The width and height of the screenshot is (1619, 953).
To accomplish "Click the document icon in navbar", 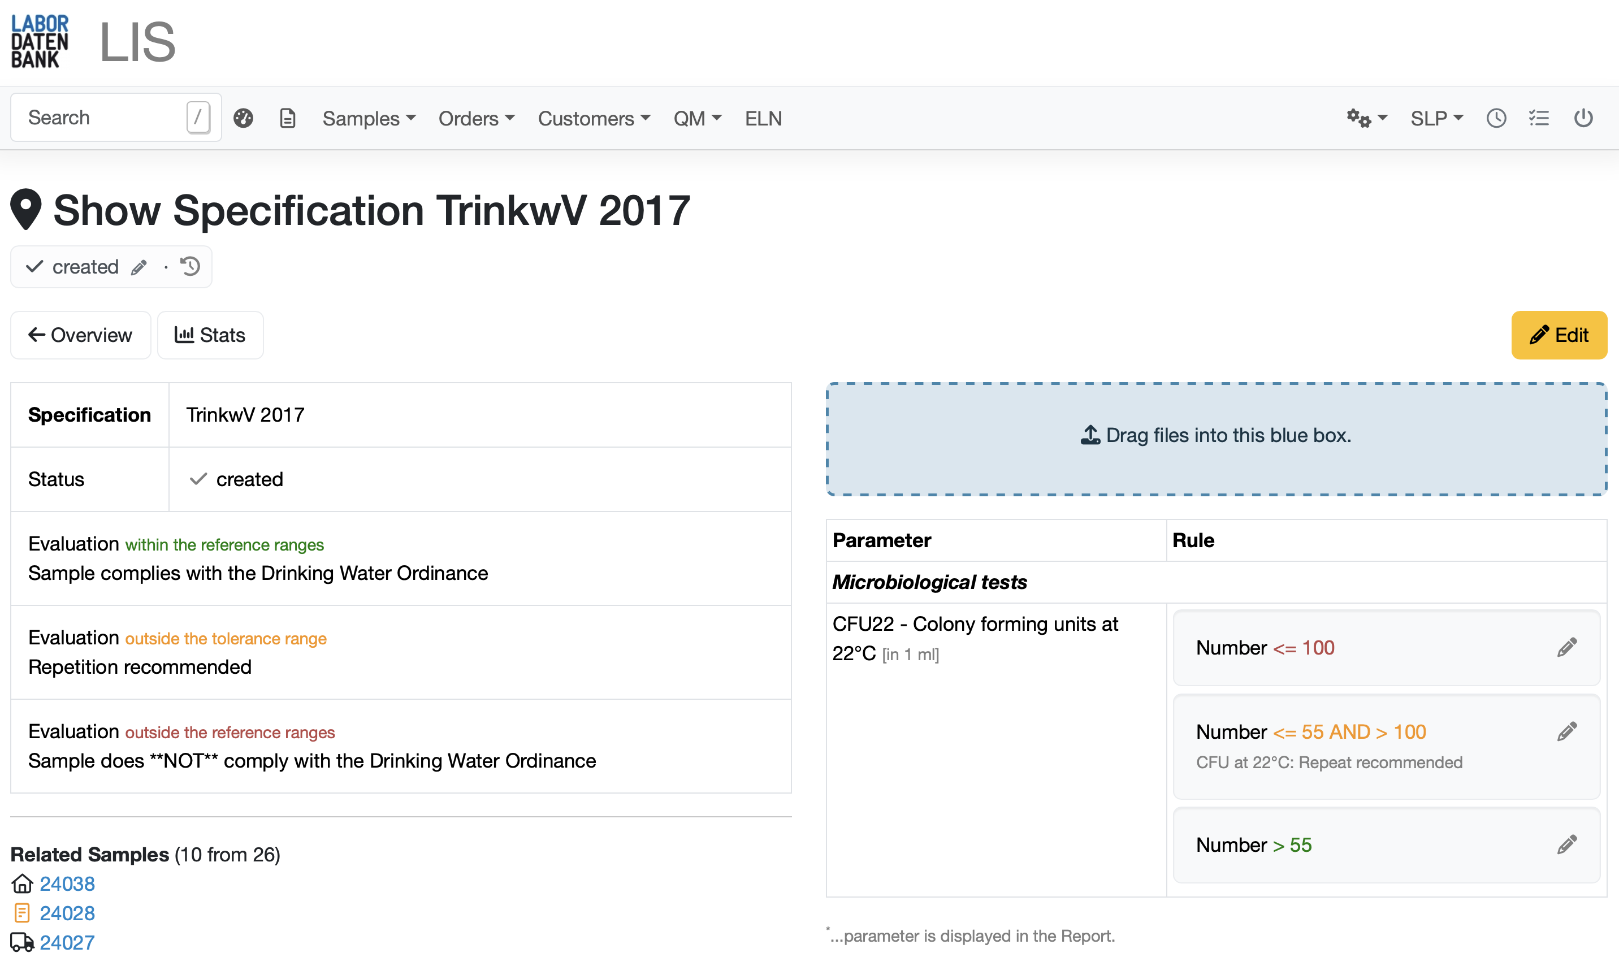I will pos(287,118).
